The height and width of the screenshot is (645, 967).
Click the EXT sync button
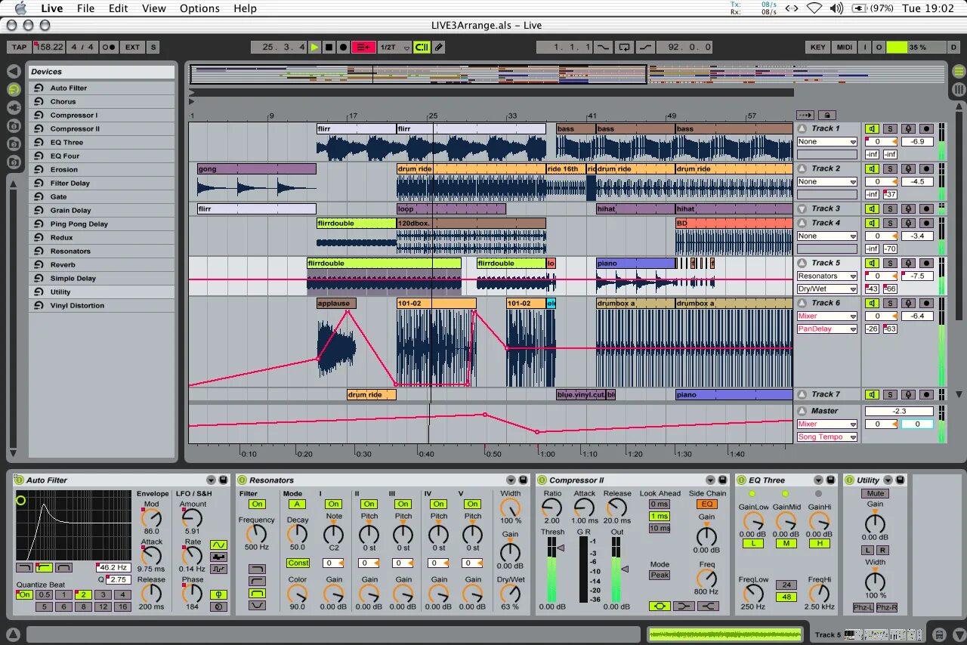point(132,47)
